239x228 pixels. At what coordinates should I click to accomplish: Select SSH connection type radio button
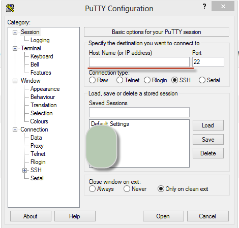click(174, 80)
